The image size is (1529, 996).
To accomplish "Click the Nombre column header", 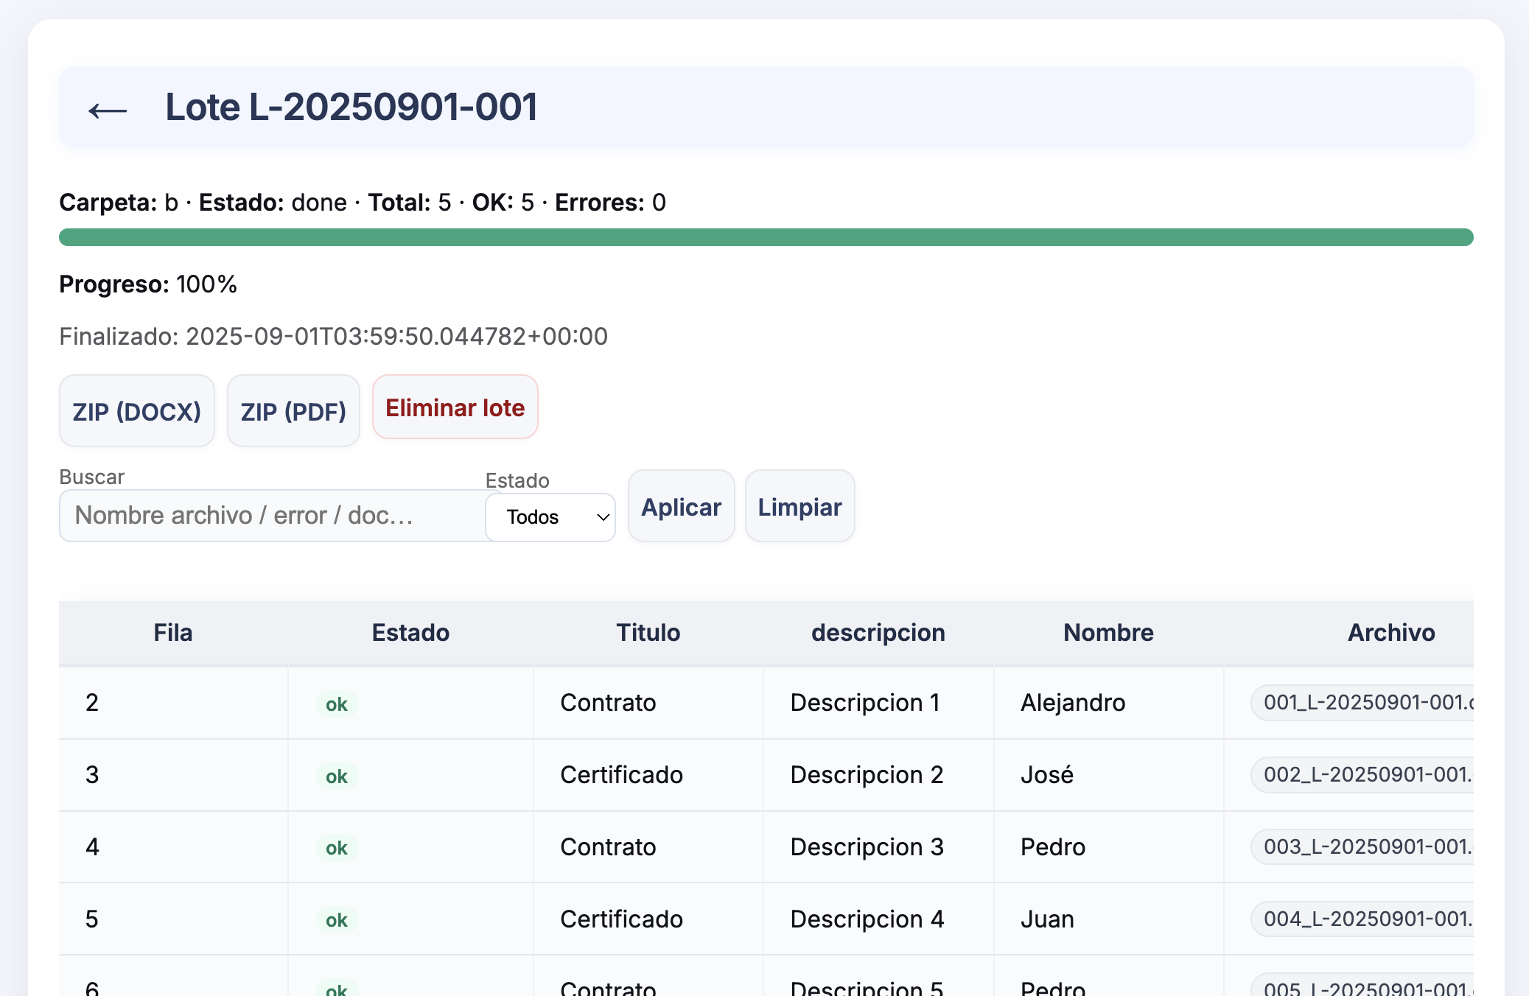I will (1108, 633).
